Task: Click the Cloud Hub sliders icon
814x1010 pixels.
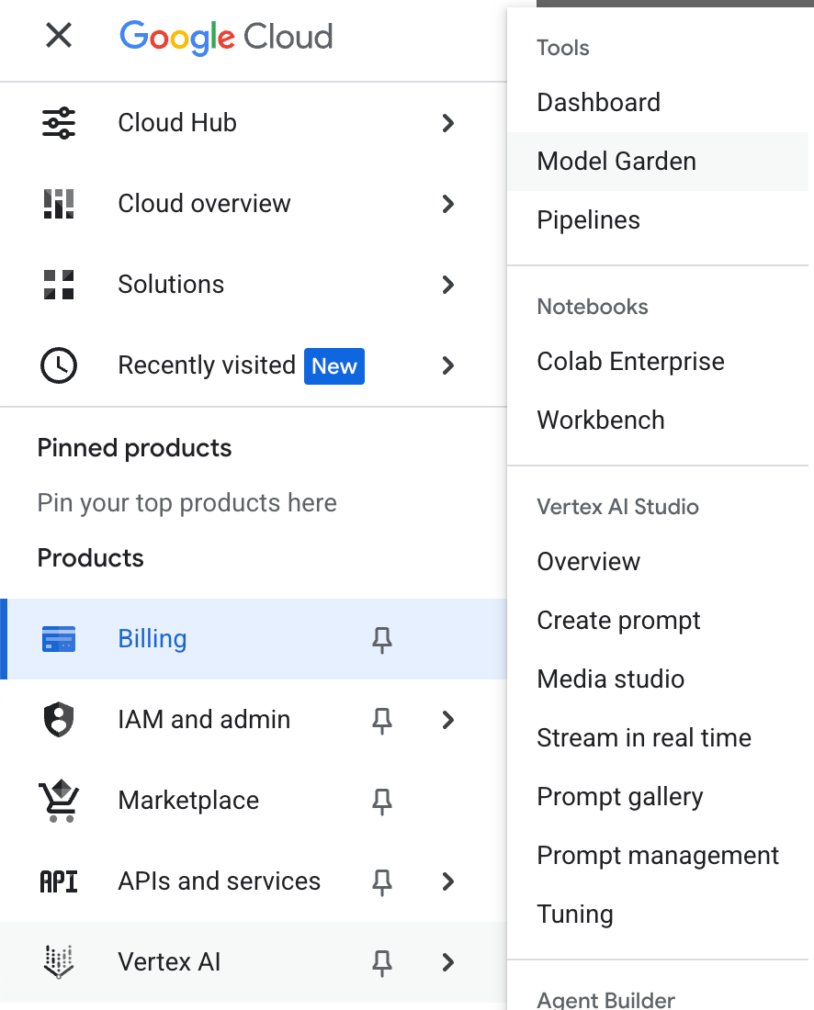Action: 59,123
